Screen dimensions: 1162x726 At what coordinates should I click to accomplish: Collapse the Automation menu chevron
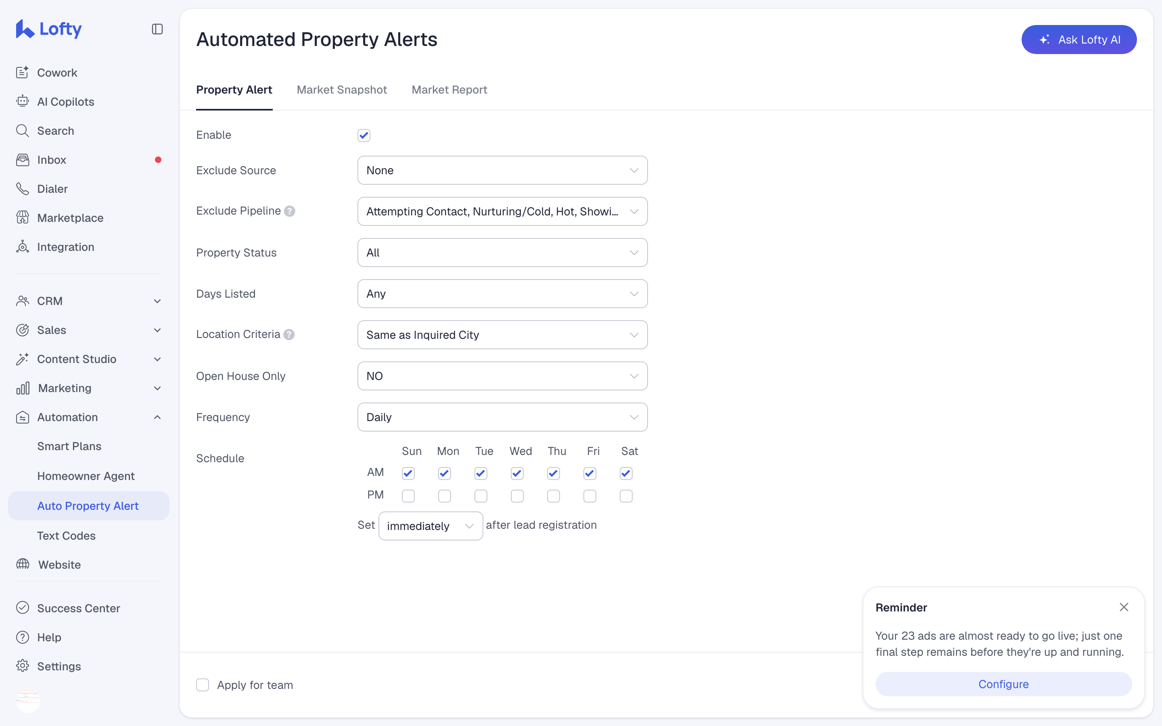point(157,417)
